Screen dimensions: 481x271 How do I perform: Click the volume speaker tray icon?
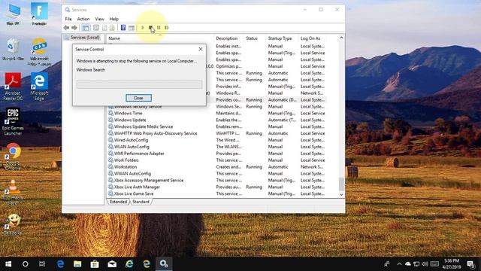click(425, 264)
